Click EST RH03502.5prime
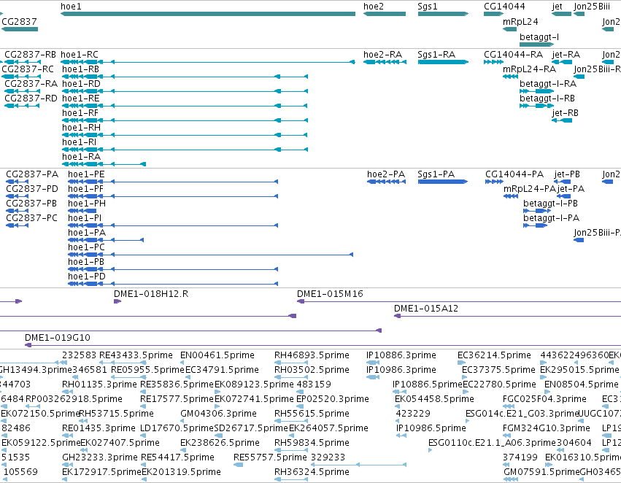Screen dimensions: 621x483 pos(312,370)
